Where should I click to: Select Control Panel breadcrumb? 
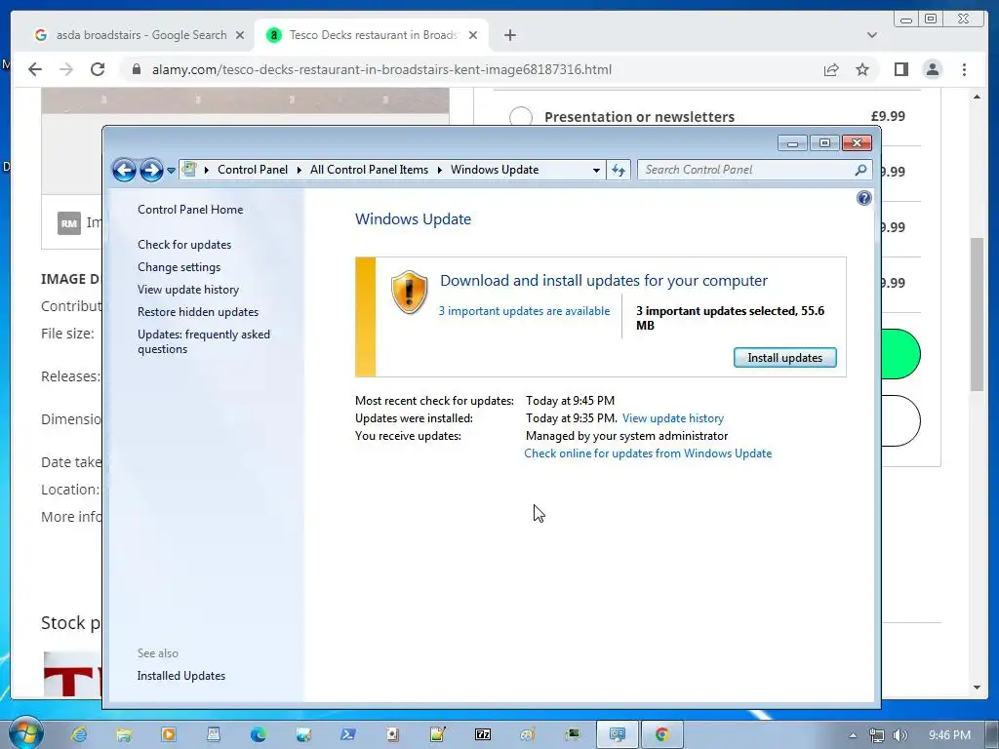(x=253, y=170)
